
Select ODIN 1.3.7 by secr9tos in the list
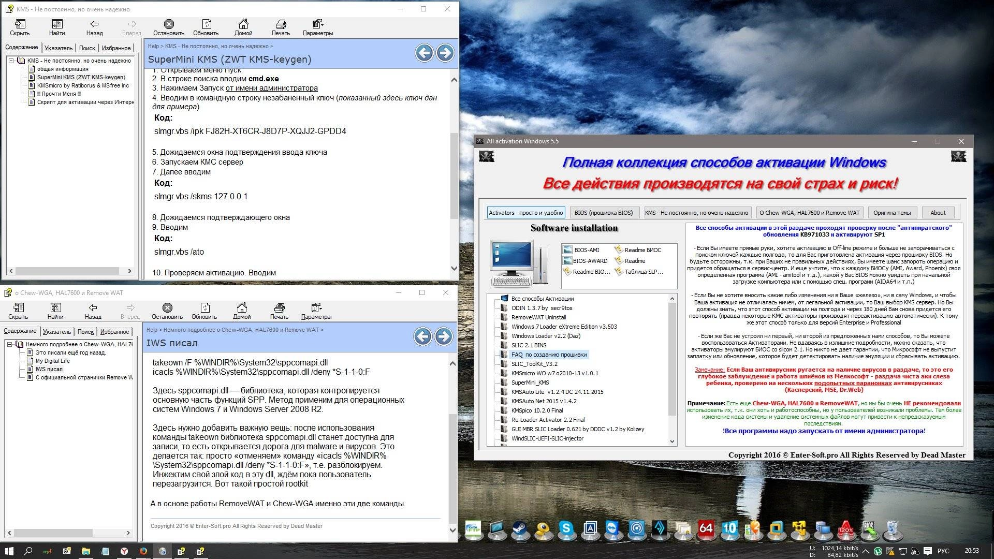[542, 308]
